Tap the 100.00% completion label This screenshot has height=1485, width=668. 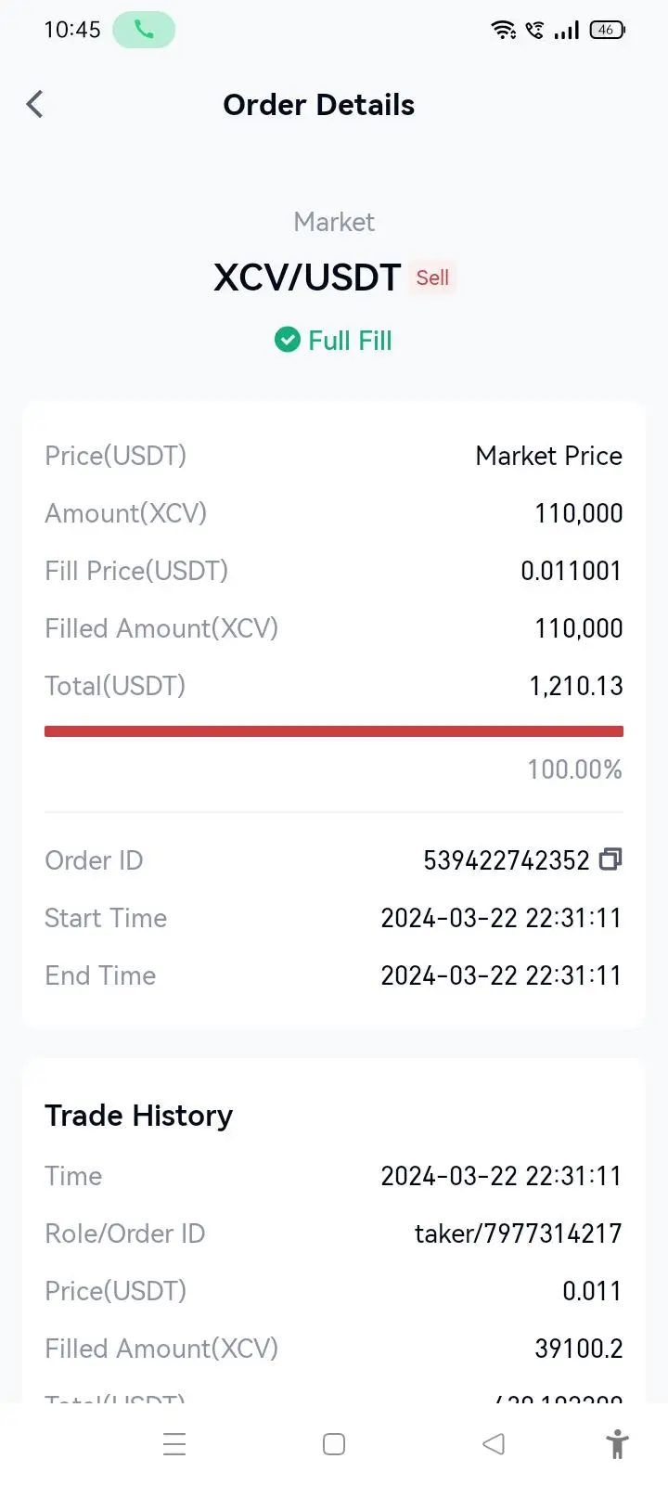(575, 769)
